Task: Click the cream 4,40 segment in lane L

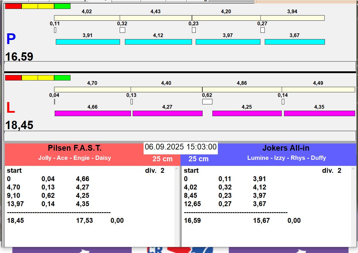Action: tap(167, 89)
